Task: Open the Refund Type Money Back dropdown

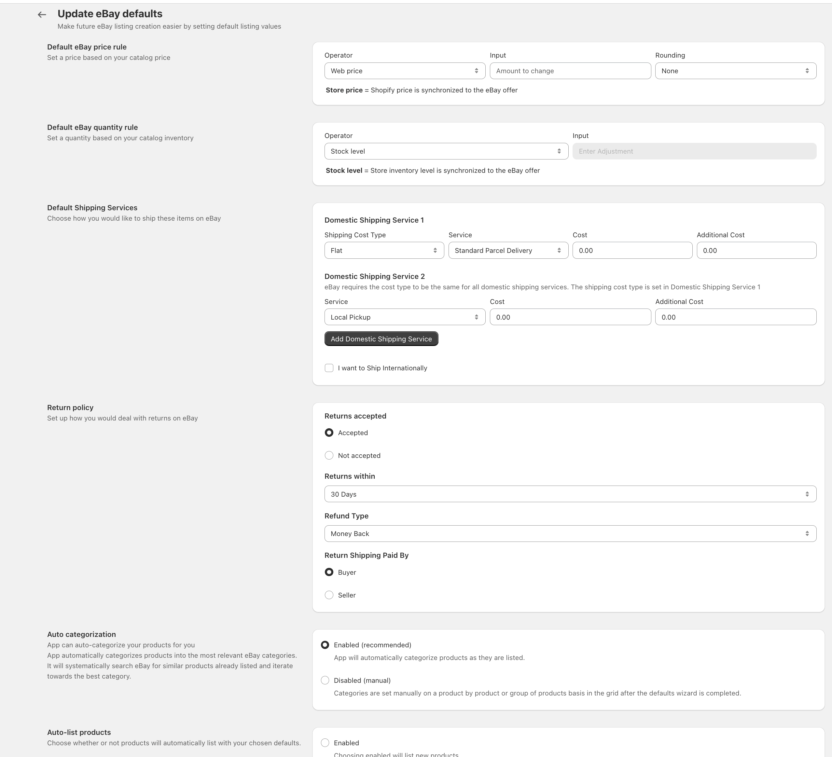Action: tap(570, 533)
